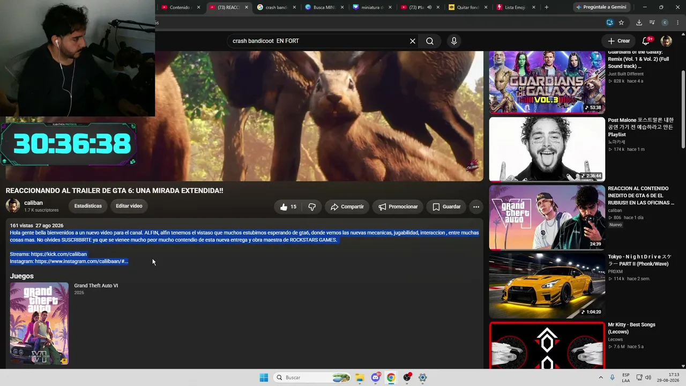Open the Grand Theft Auto VI game cover
The width and height of the screenshot is (686, 386).
(39, 324)
